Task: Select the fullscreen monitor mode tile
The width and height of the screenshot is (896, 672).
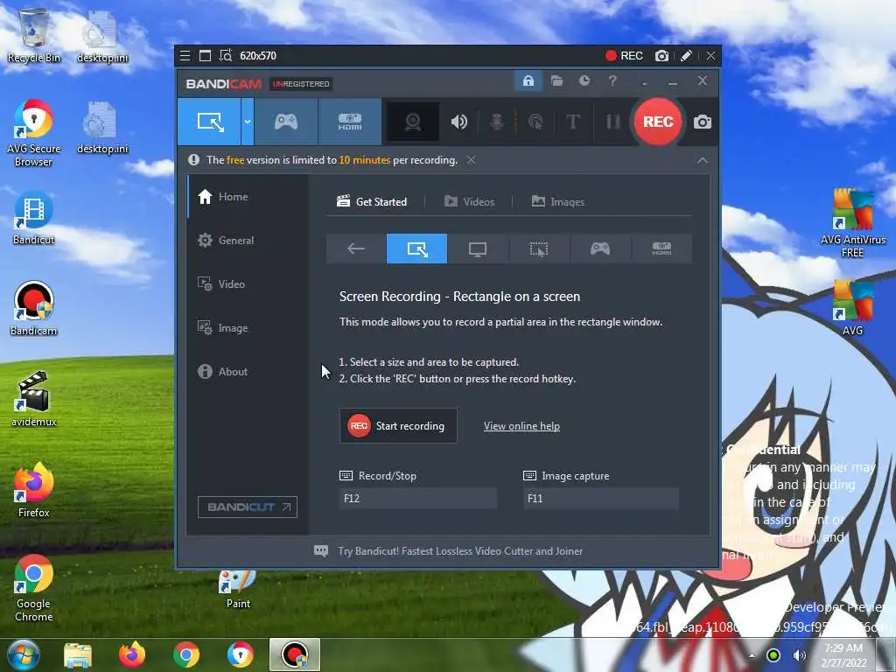Action: click(x=478, y=248)
